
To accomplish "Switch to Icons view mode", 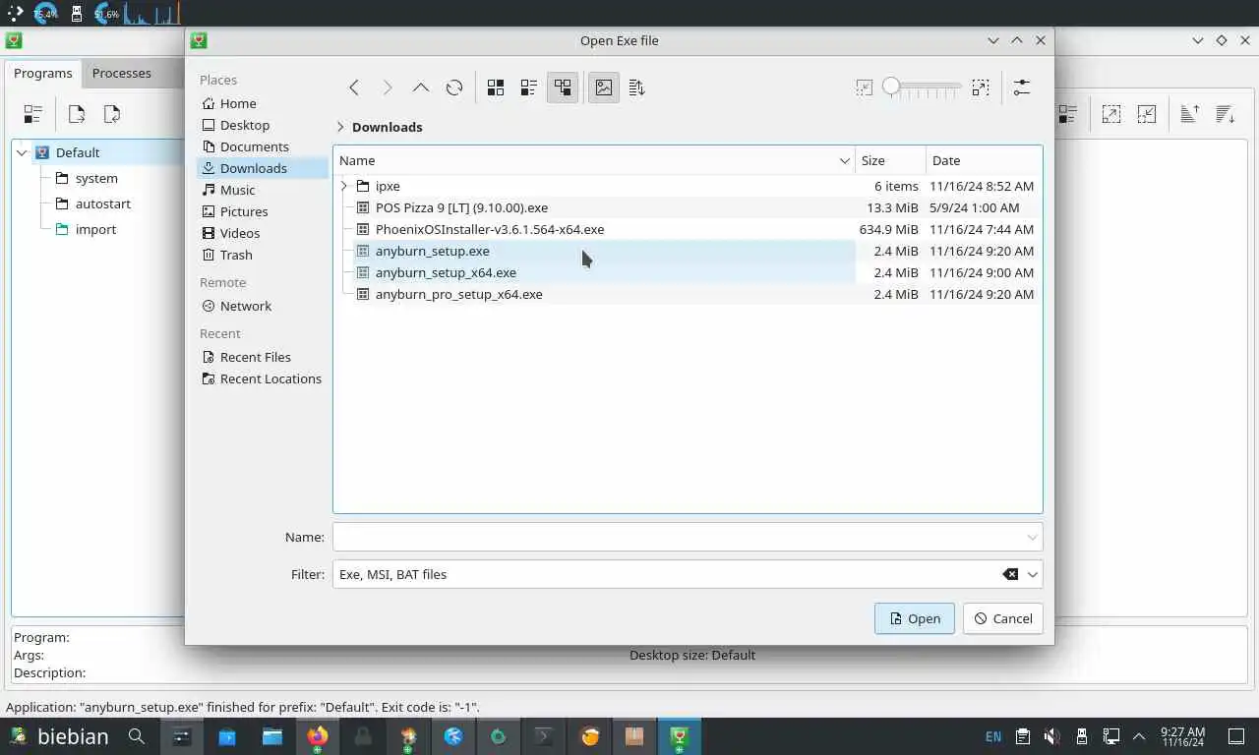I will pos(496,87).
